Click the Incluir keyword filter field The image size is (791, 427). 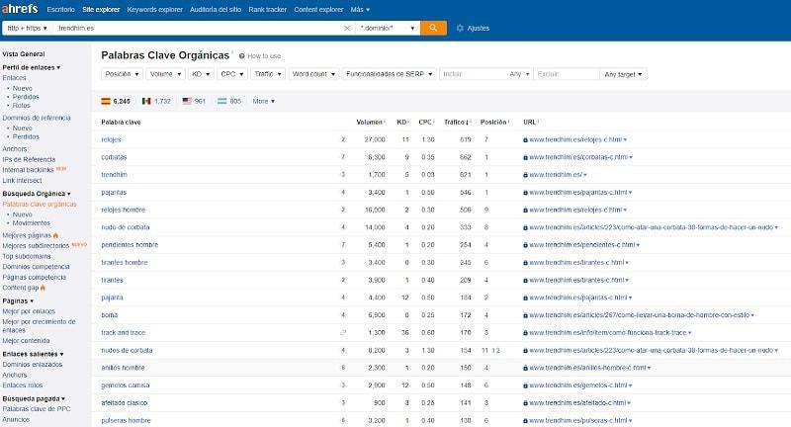(473, 74)
